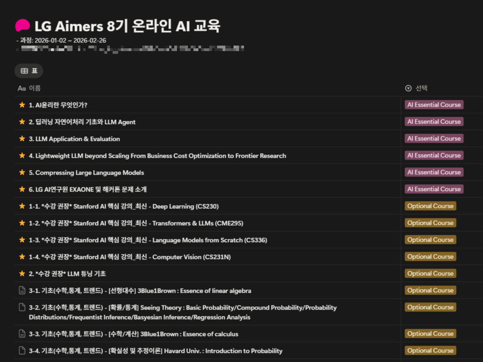Click star icon of 1-3 Language Models from Scratch
This screenshot has width=483, height=362.
tap(22, 240)
